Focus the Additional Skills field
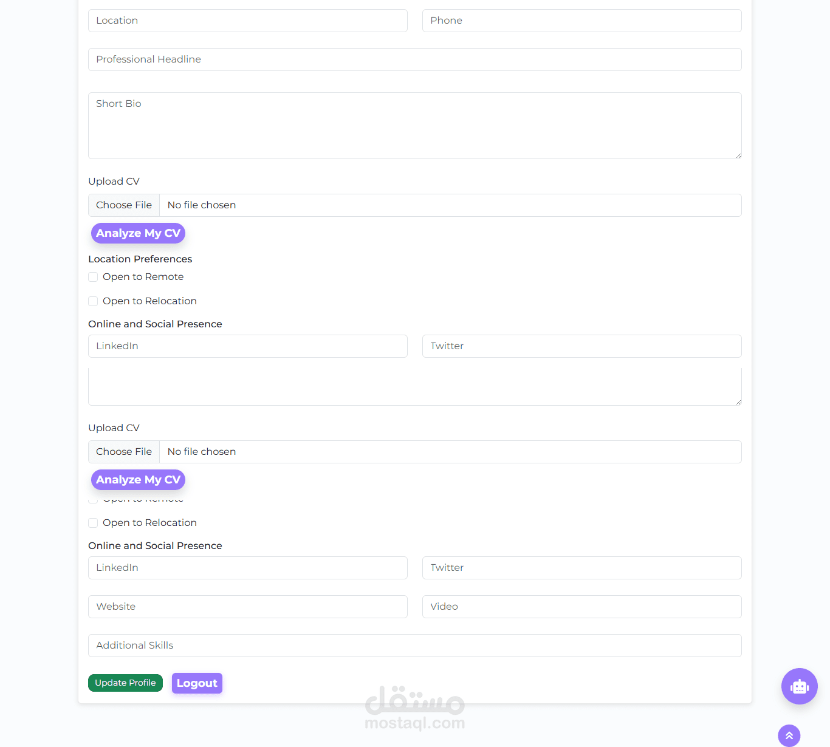 (x=415, y=646)
